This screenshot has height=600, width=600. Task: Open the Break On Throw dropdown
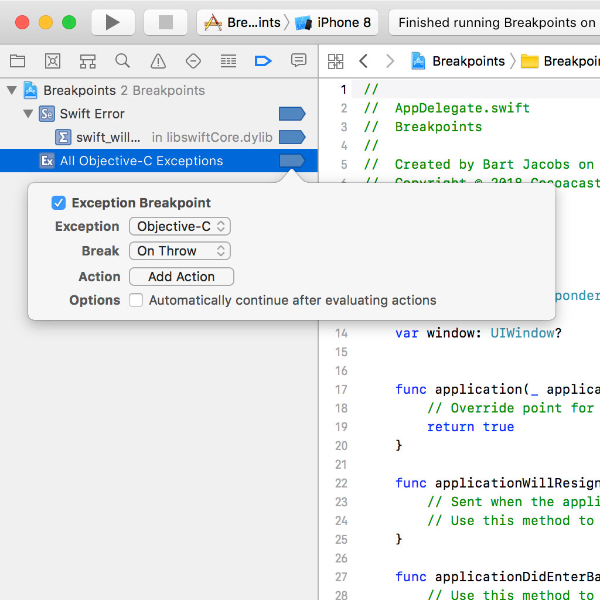179,251
